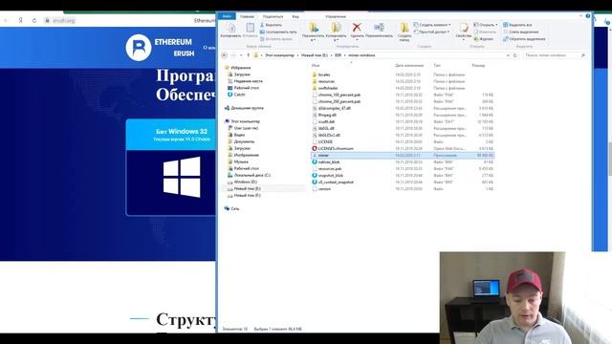
Task: Select the libGLESv2.dll file
Action: coord(329,135)
